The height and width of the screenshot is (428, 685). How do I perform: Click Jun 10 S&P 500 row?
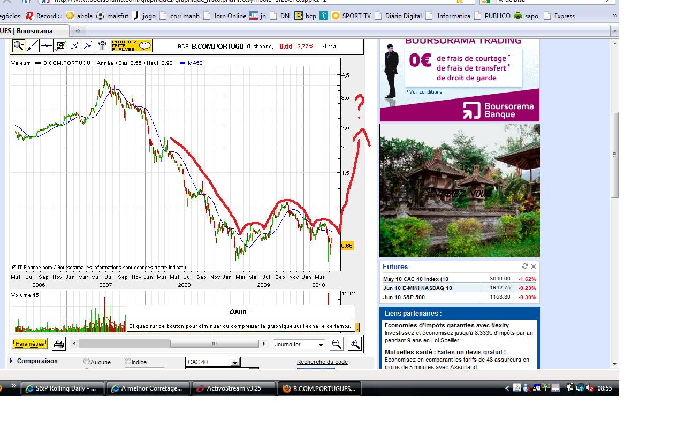[459, 297]
